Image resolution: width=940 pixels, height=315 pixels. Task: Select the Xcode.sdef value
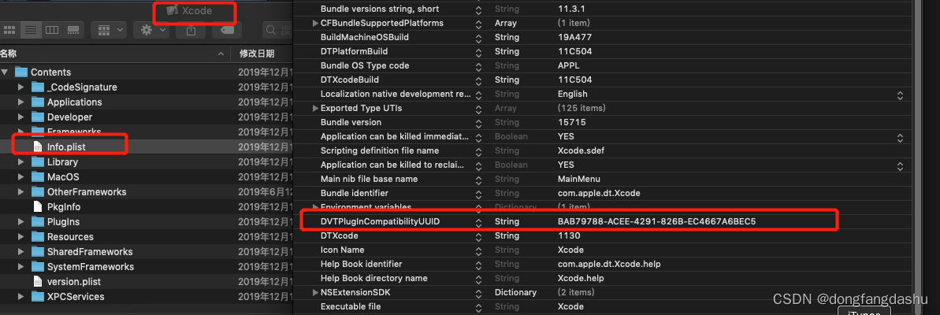coord(581,150)
